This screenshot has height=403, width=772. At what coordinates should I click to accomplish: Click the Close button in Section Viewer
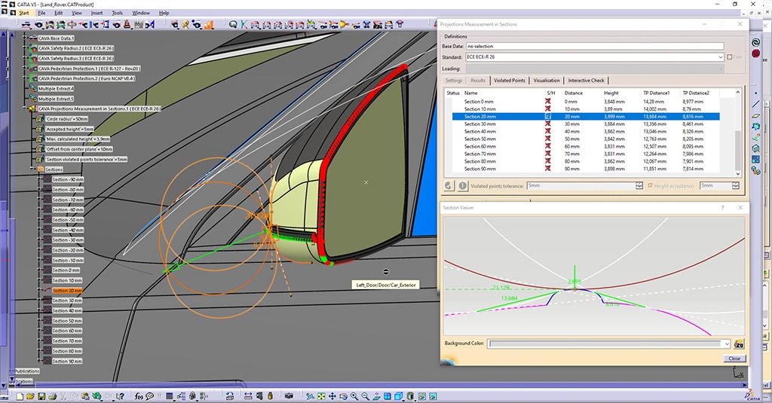[734, 359]
